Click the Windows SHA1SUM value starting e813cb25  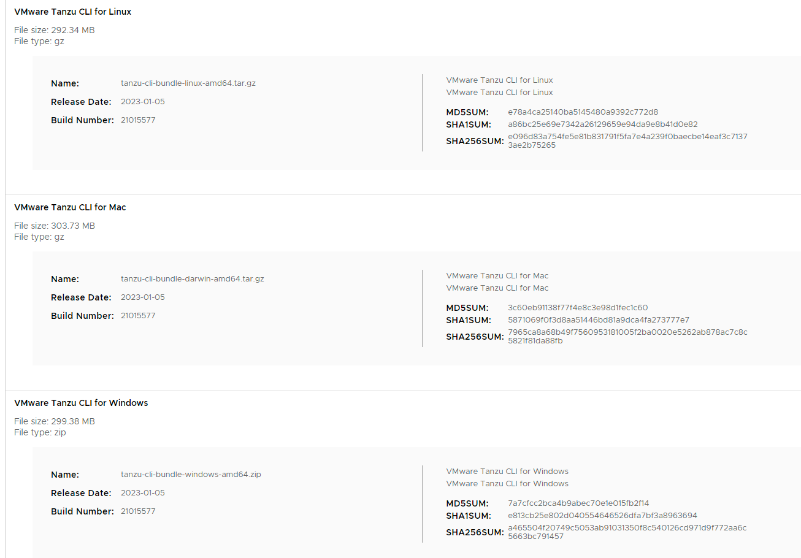[602, 516]
